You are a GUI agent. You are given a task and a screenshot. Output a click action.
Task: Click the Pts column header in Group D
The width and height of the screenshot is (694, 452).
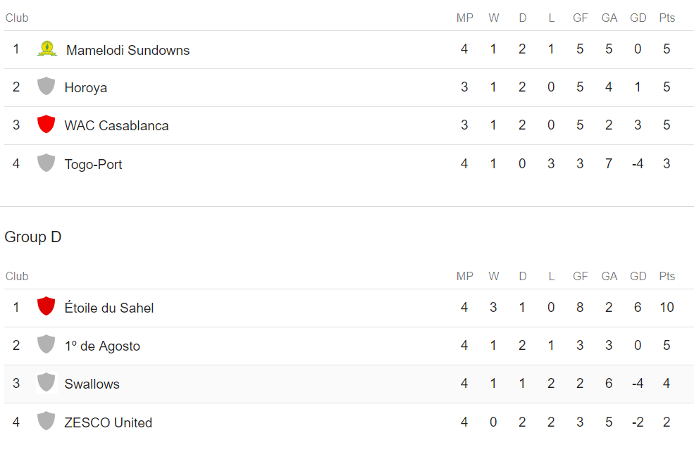coord(667,277)
